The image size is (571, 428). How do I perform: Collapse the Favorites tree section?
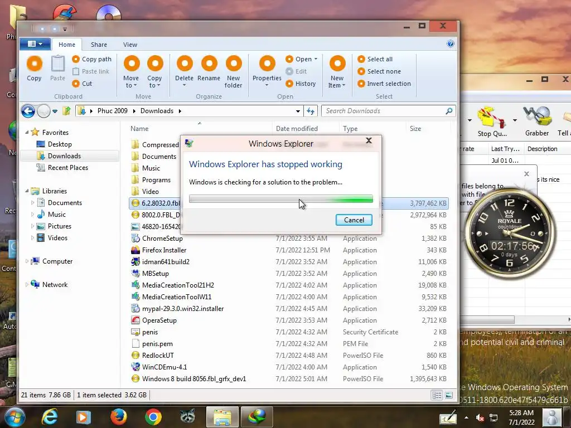27,132
